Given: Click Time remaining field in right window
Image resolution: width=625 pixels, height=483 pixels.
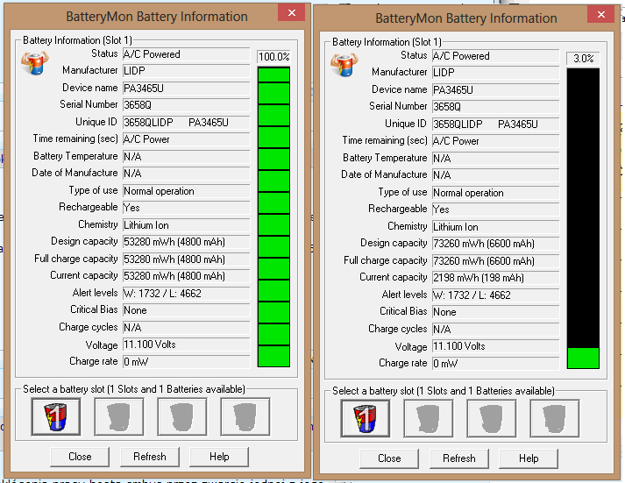Looking at the screenshot, I should (495, 141).
